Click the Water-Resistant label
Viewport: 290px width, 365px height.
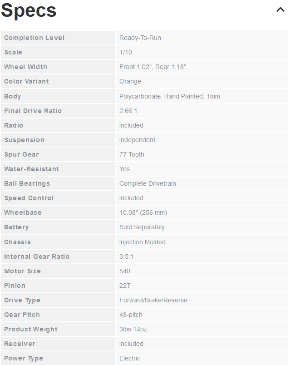coord(31,169)
